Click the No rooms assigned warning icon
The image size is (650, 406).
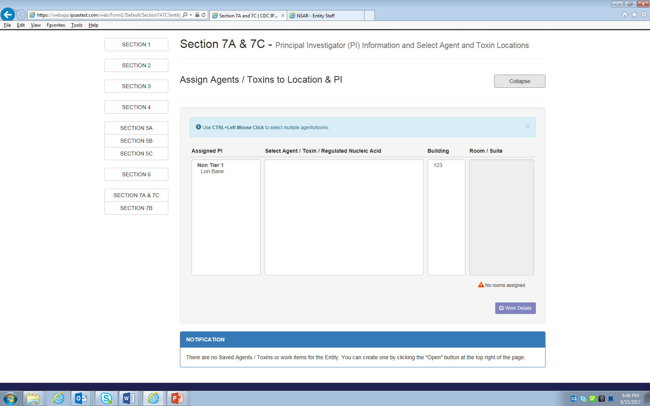481,285
